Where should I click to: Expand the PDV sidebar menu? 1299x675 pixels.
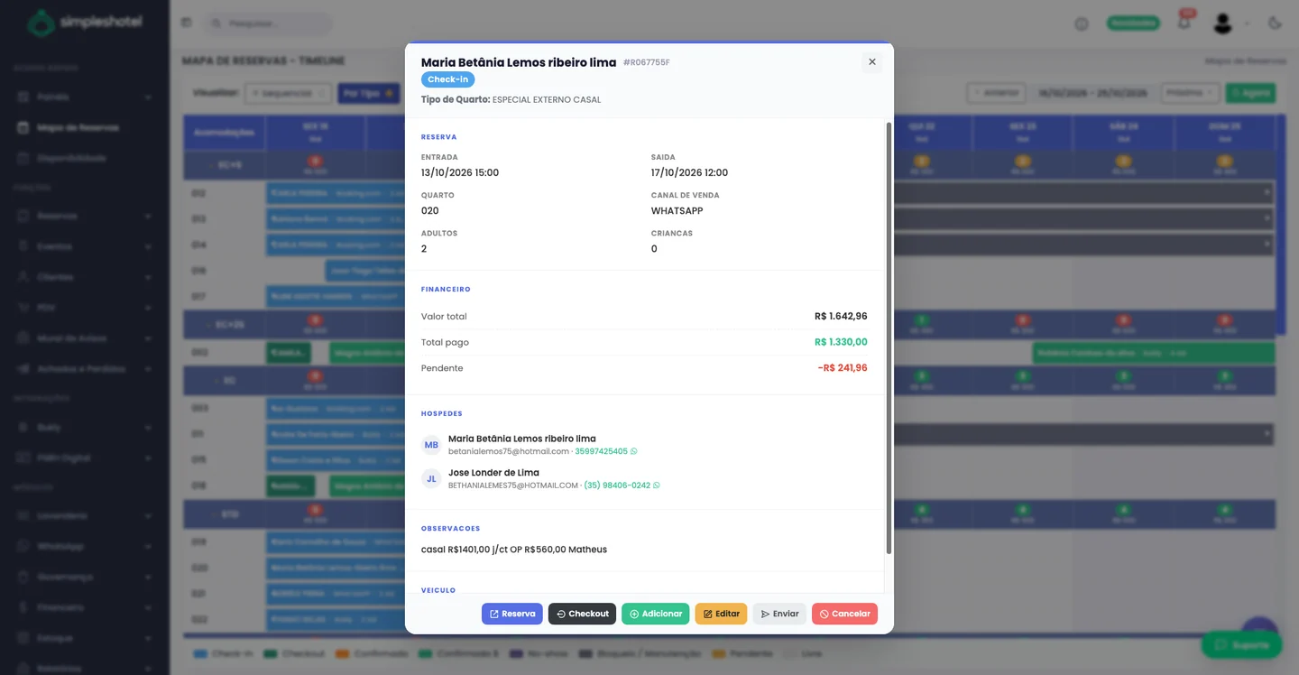pos(85,308)
